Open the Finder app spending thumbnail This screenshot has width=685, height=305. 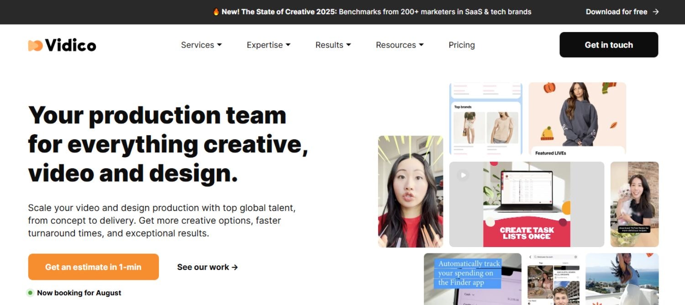[x=473, y=279]
